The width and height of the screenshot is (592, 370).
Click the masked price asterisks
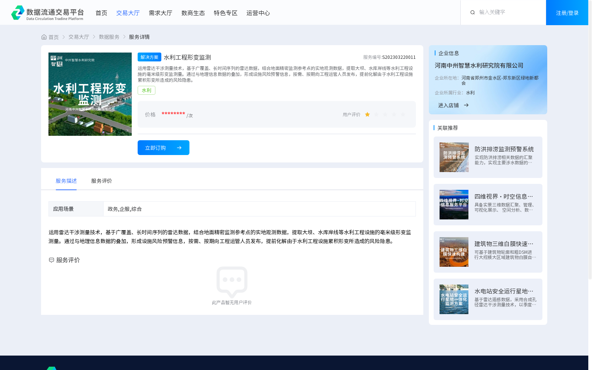[173, 114]
